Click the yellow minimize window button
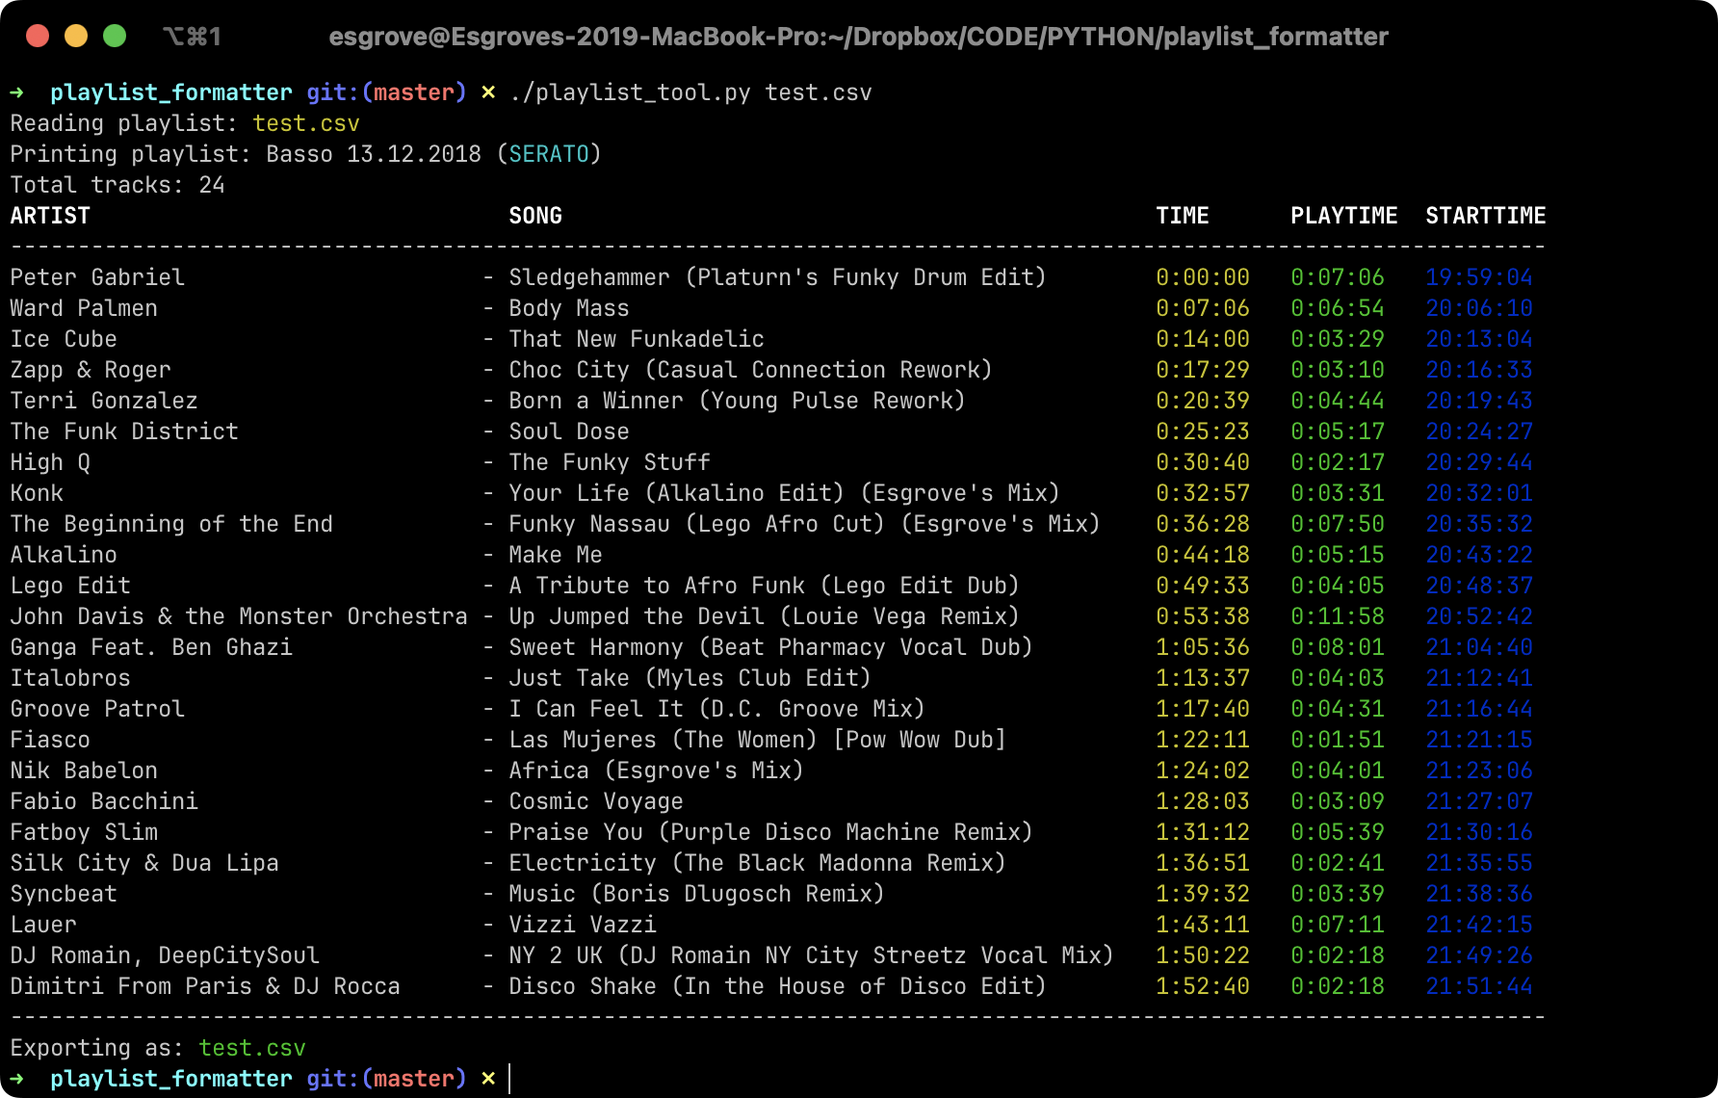 pyautogui.click(x=76, y=36)
